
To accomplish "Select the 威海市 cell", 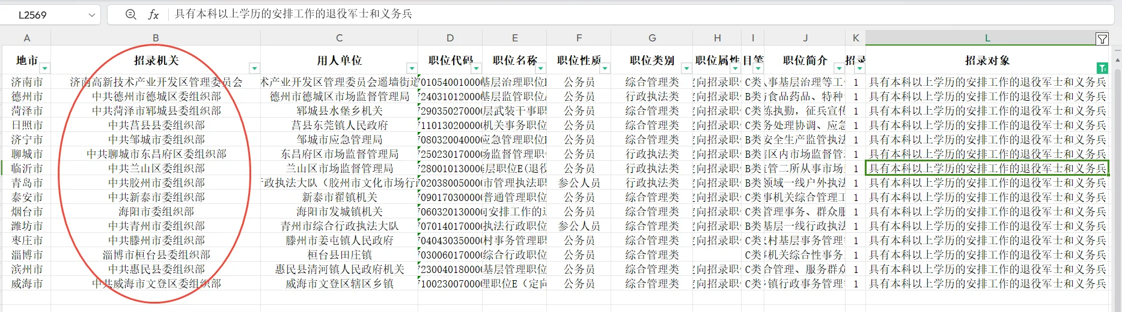I will (26, 284).
